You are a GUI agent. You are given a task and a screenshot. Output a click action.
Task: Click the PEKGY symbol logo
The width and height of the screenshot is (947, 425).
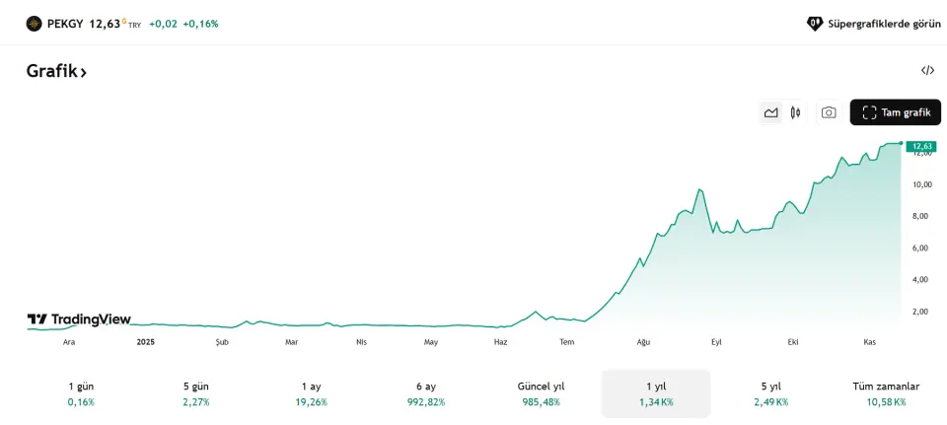(x=35, y=24)
